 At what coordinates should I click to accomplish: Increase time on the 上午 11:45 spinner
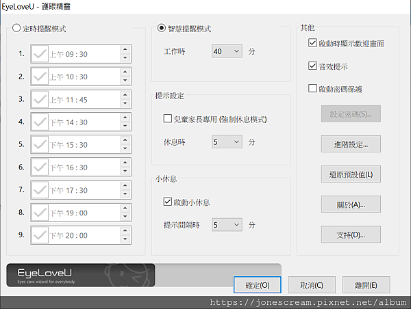(125, 95)
